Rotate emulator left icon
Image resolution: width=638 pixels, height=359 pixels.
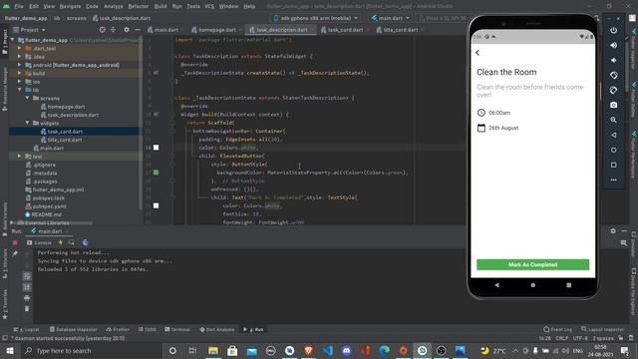614,75
